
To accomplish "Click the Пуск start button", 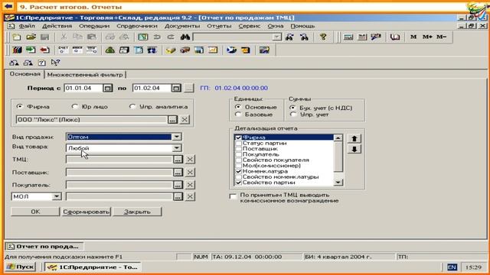I will point(21,267).
